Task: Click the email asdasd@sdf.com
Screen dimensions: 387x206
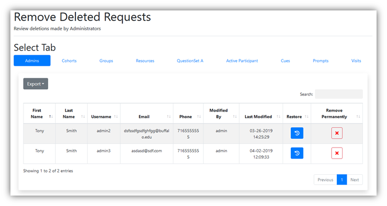Action: 147,151
